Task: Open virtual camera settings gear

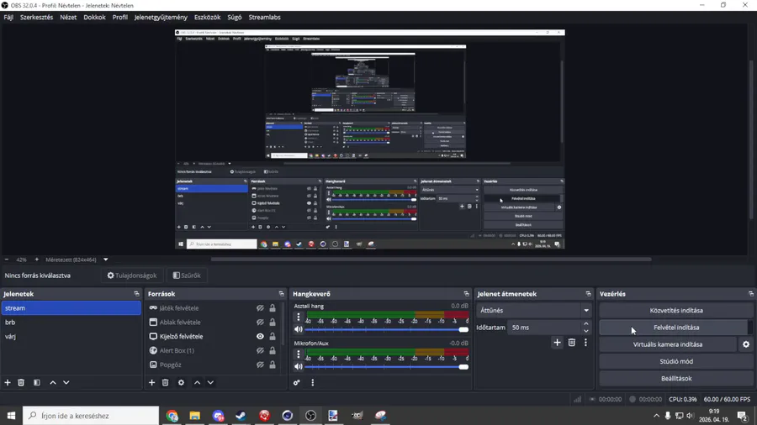Action: point(746,344)
